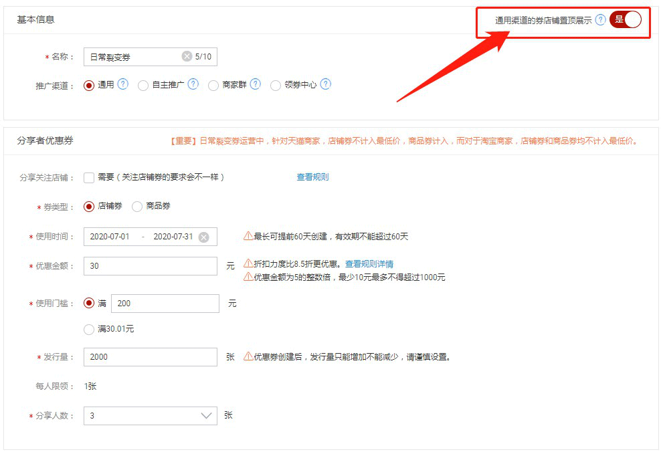
Task: Select the 领券中心 channel radio
Action: click(x=275, y=86)
